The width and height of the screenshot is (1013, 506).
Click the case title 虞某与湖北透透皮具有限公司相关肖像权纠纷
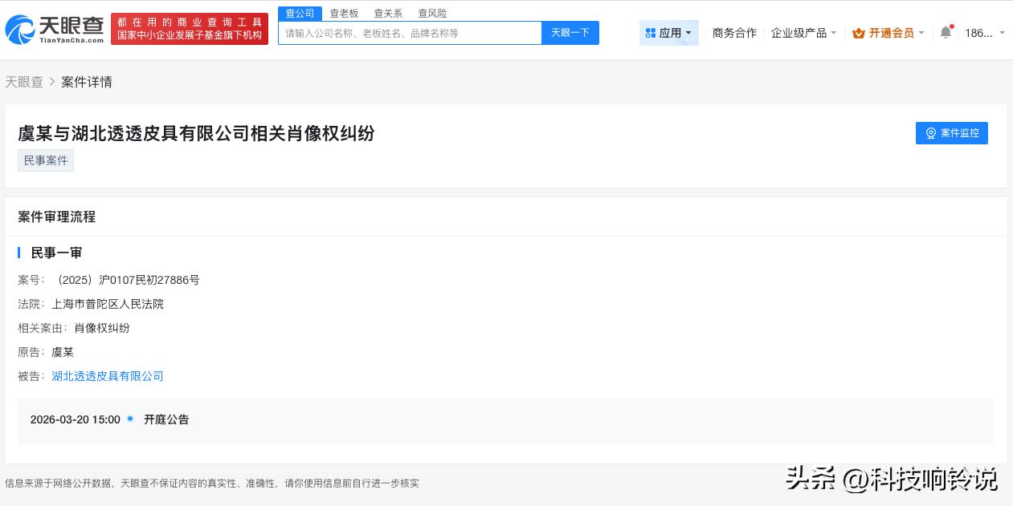pos(197,133)
